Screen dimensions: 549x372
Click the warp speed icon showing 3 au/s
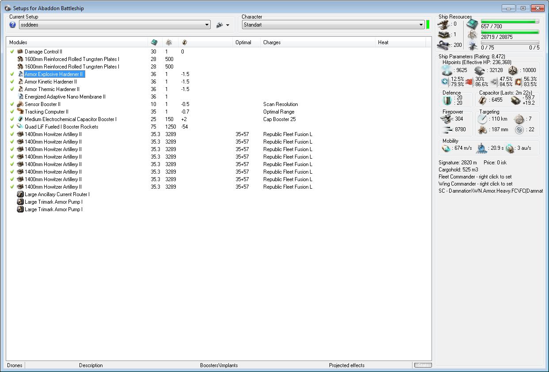click(510, 148)
